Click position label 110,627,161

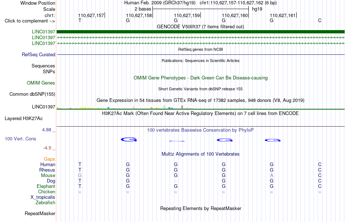(x=283, y=15)
